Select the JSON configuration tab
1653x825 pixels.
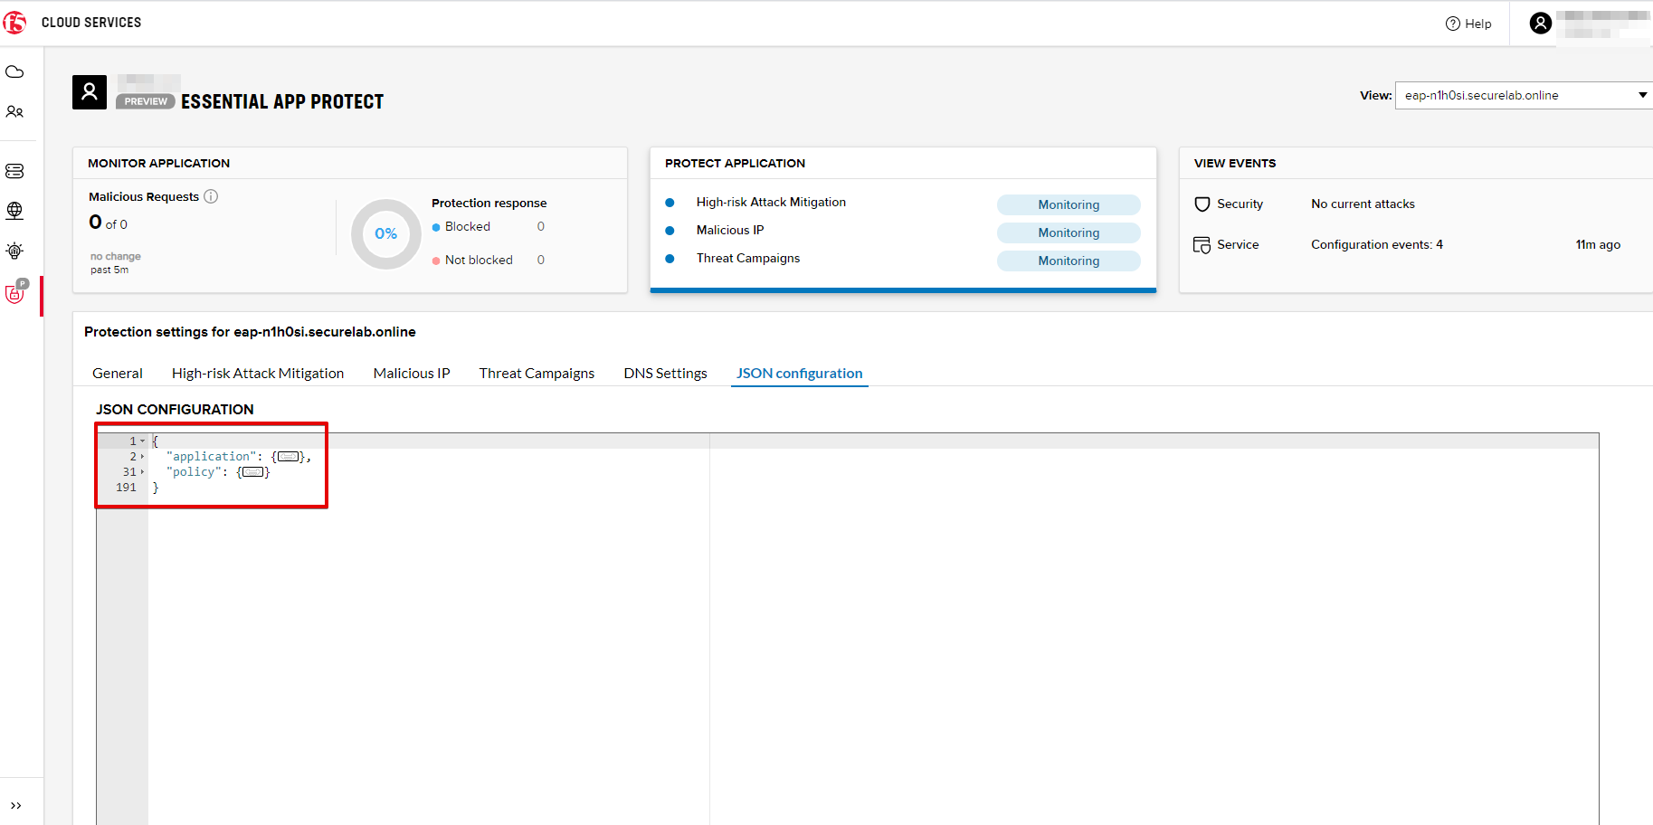click(x=799, y=373)
